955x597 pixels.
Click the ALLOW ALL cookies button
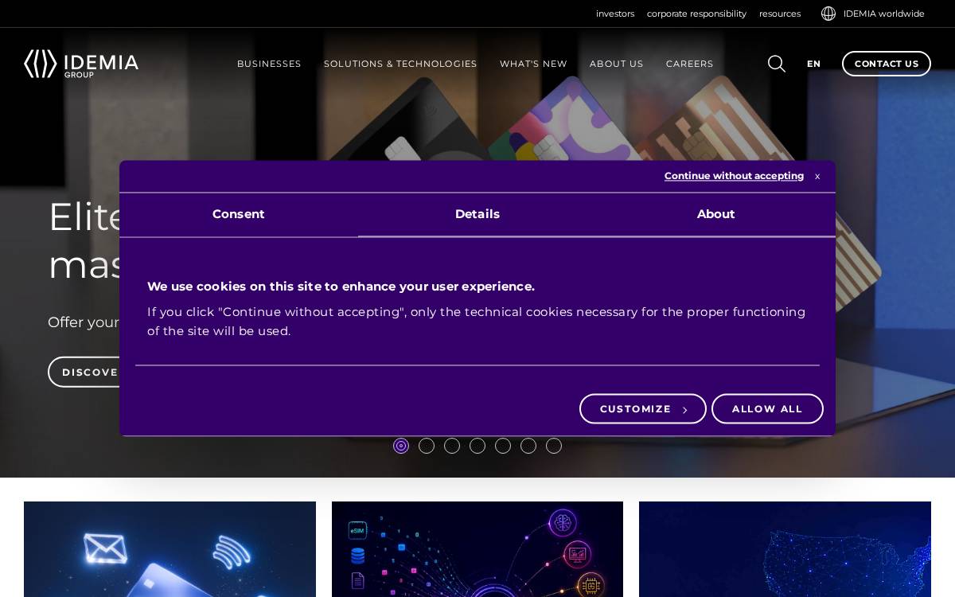point(767,409)
